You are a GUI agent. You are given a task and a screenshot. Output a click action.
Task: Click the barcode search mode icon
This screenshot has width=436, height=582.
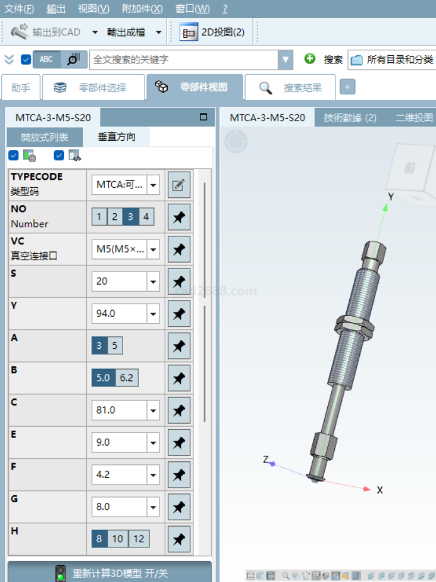74,59
